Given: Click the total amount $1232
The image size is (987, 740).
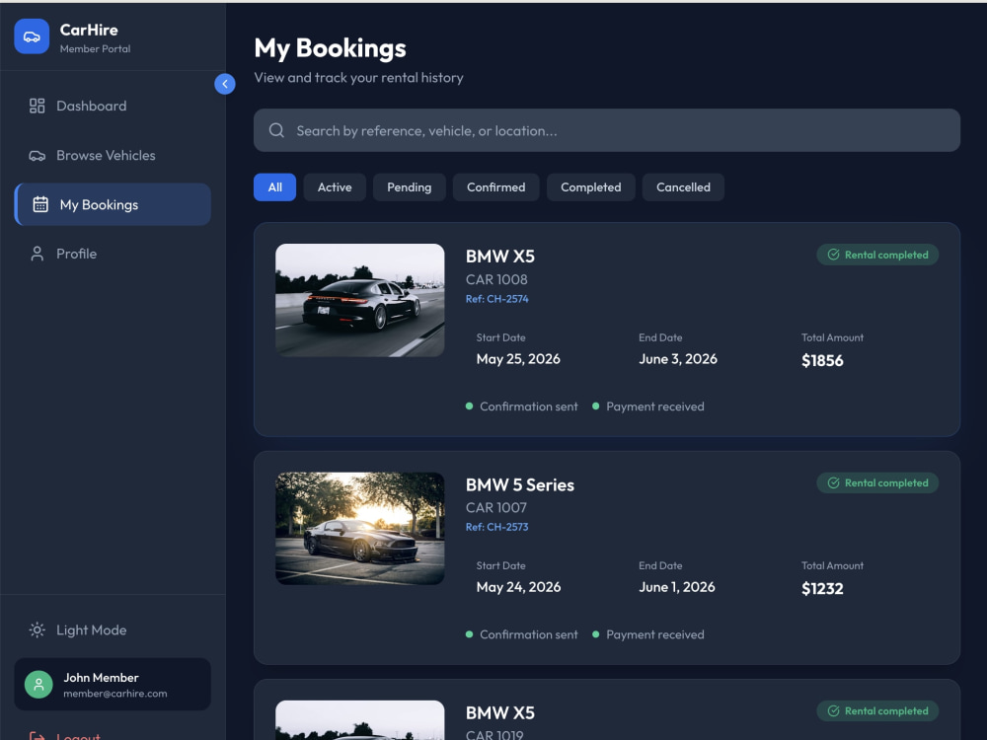Looking at the screenshot, I should [822, 589].
